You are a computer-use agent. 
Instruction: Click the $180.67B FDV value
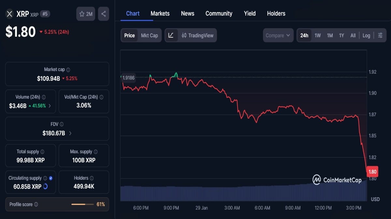(54, 133)
